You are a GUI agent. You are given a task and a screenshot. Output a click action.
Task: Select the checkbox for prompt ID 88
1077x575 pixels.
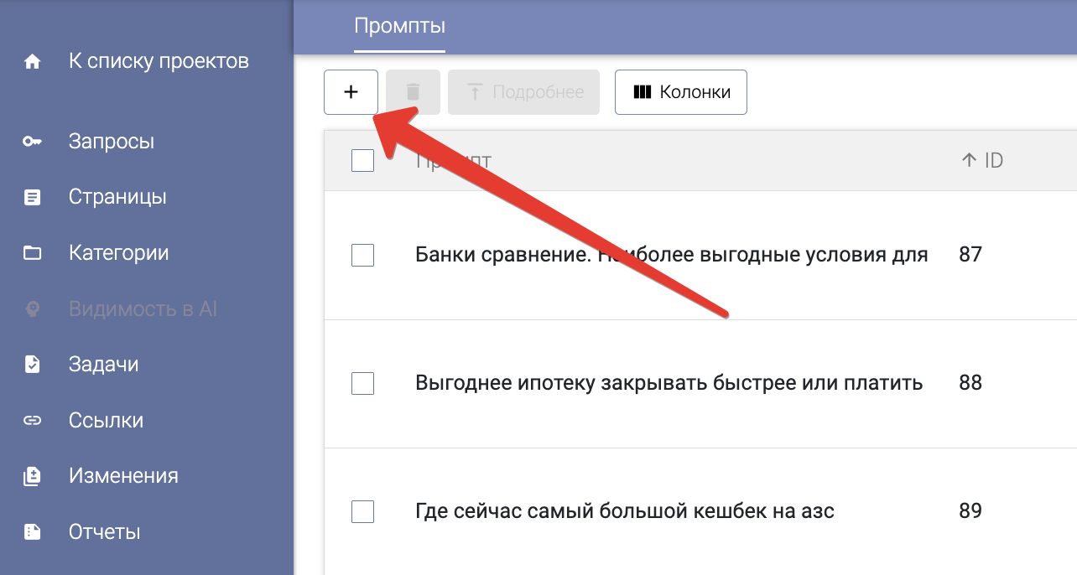pyautogui.click(x=362, y=383)
